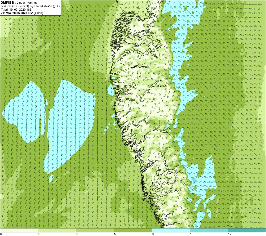Click the legend segment above 12 m/s

pyautogui.click(x=247, y=230)
